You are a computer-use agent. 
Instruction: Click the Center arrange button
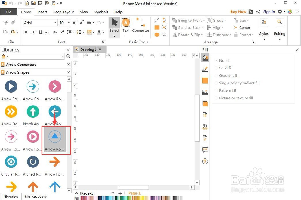[x=242, y=27]
